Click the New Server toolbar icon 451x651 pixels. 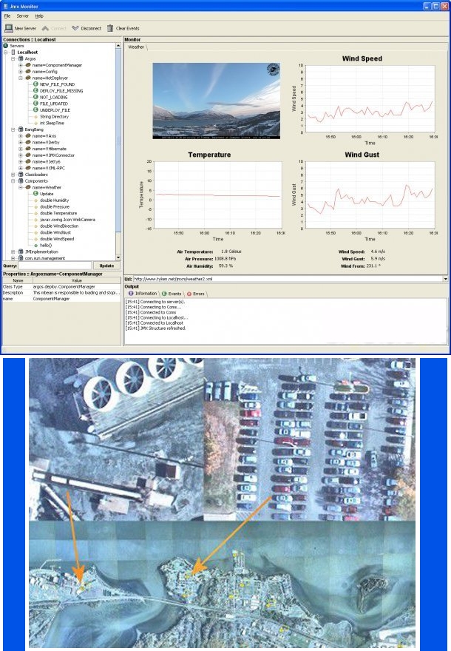(8, 27)
